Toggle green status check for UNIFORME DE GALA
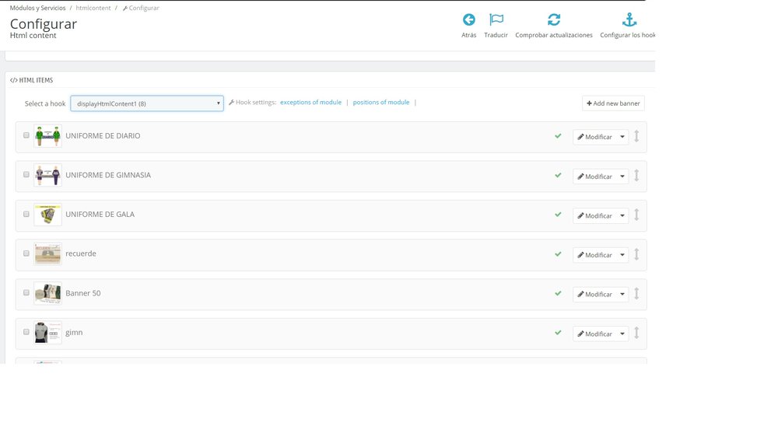Screen dimensions: 778x437 point(558,215)
